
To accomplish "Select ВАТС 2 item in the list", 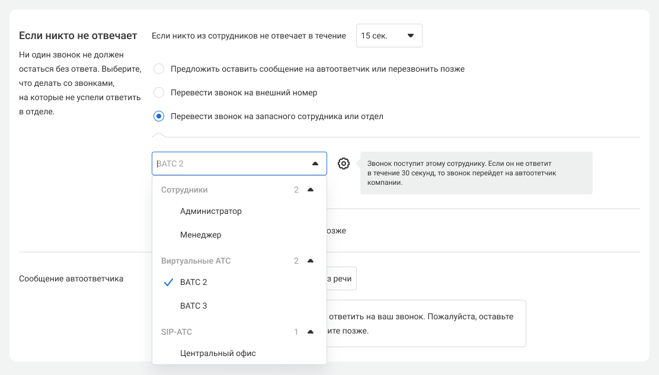I will coord(194,283).
